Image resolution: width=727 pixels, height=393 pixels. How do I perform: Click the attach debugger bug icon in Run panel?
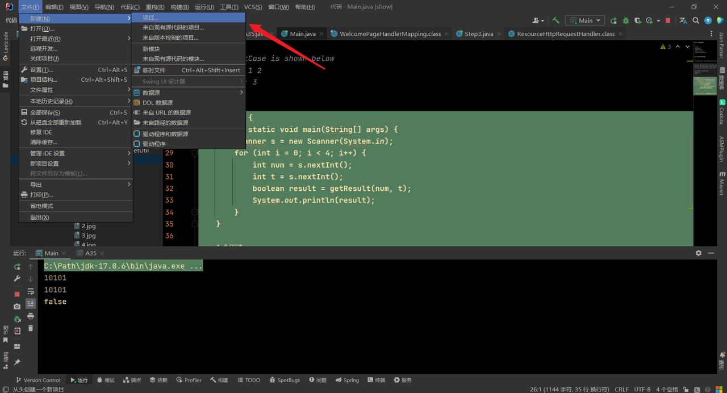click(17, 319)
